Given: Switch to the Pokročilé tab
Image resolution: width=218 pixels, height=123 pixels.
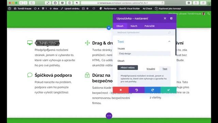Looking at the screenshot, I should tap(150, 26).
